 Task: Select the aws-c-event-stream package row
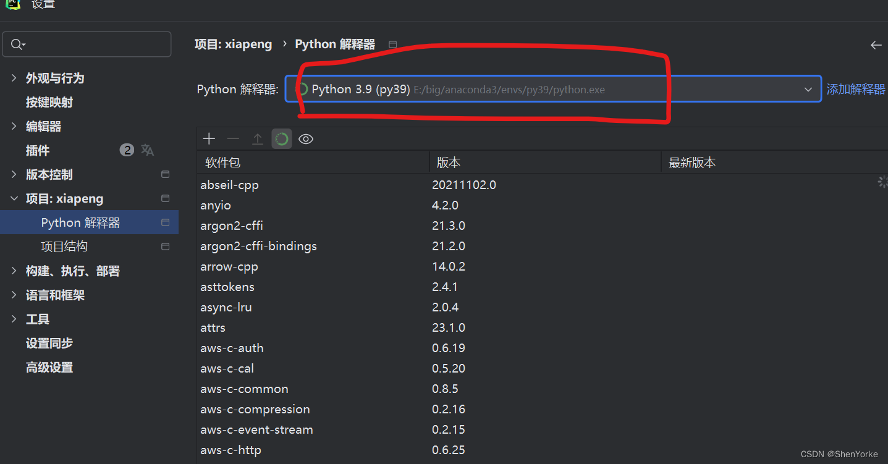tap(543, 429)
